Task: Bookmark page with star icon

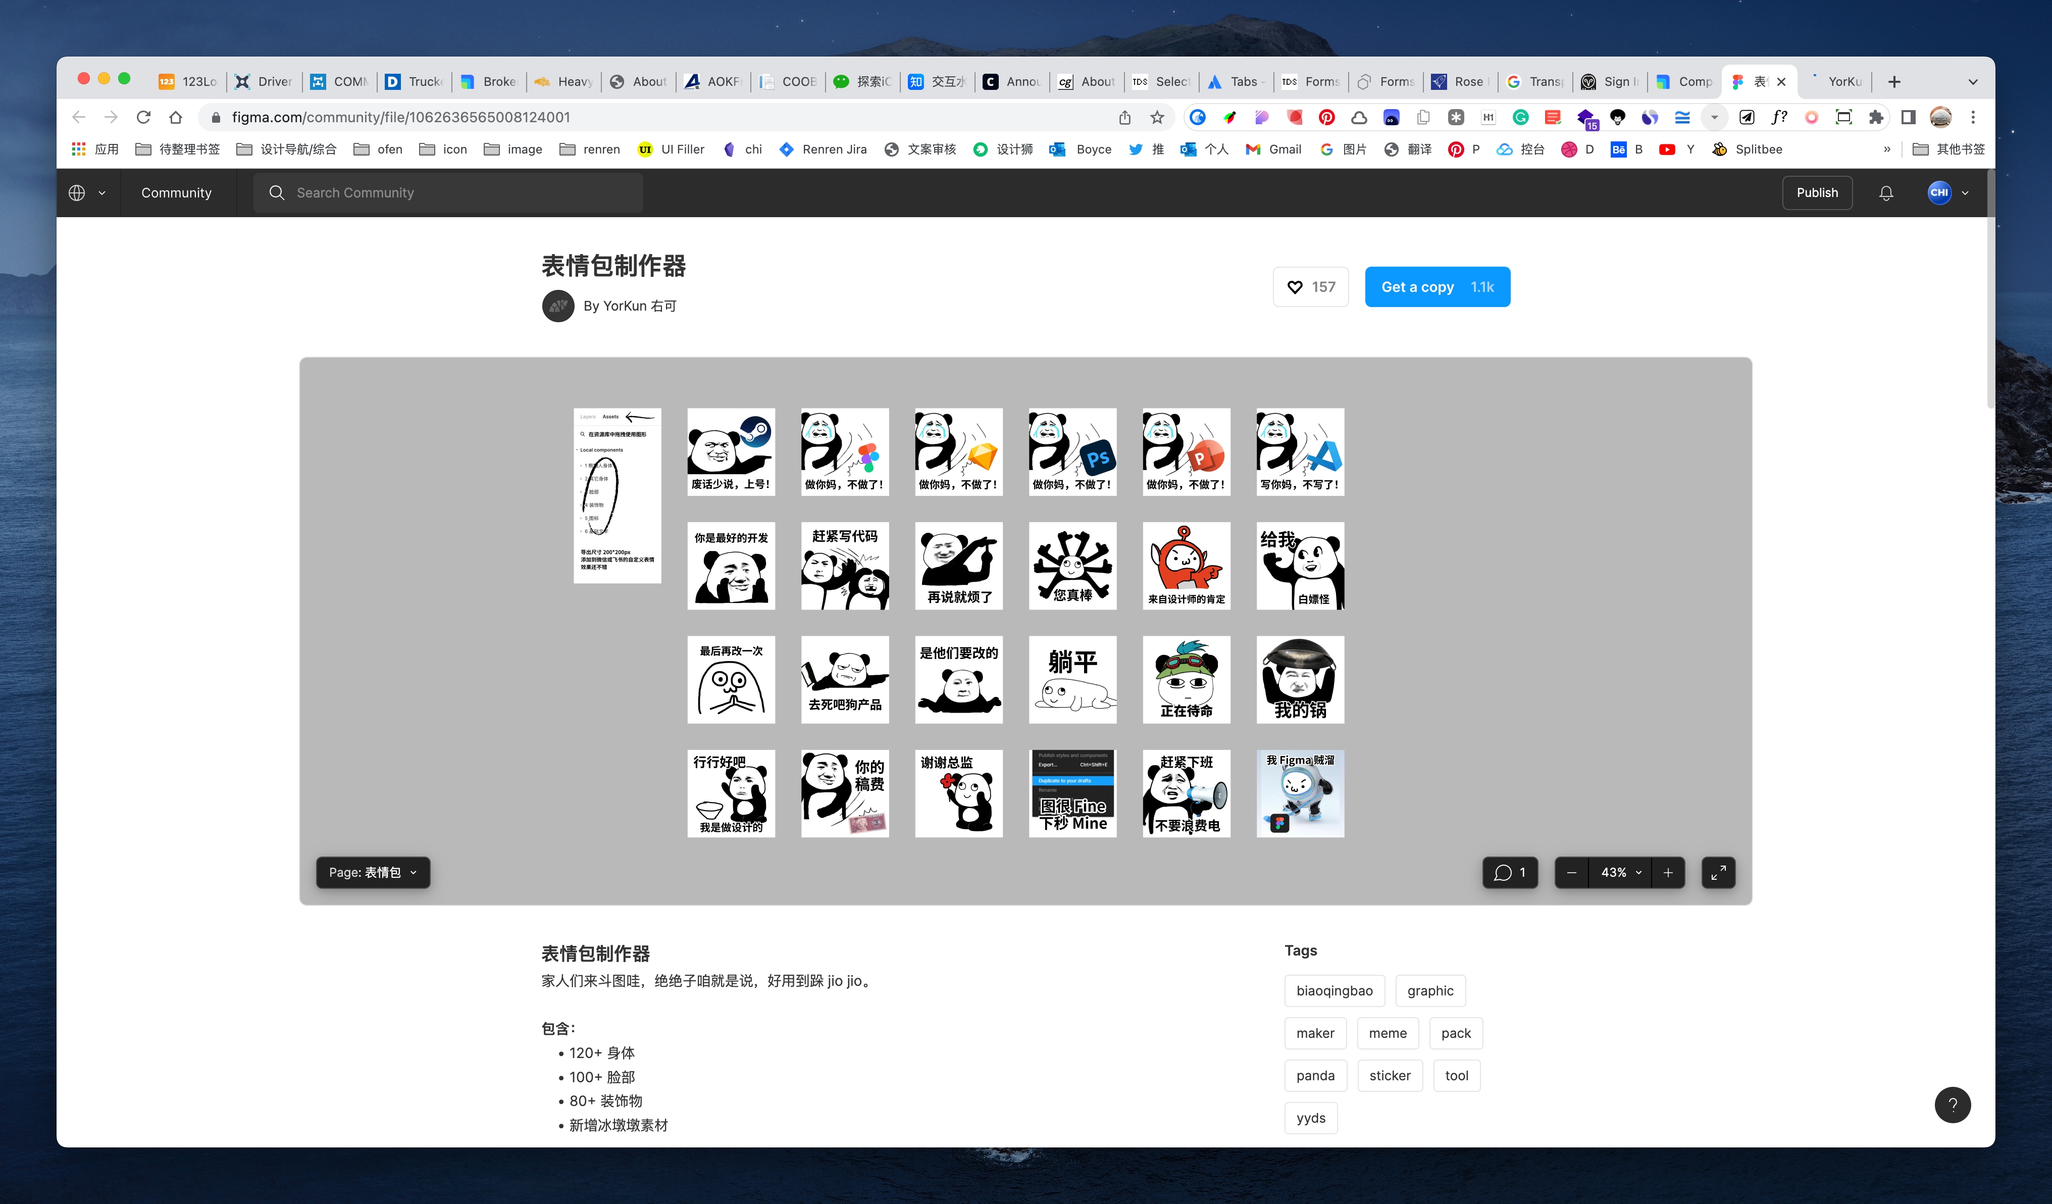Action: click(x=1157, y=117)
